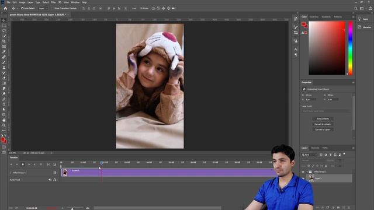Hide the Video Group 1 layer visibility
Viewport: 374px width, 210px height.
(303, 171)
